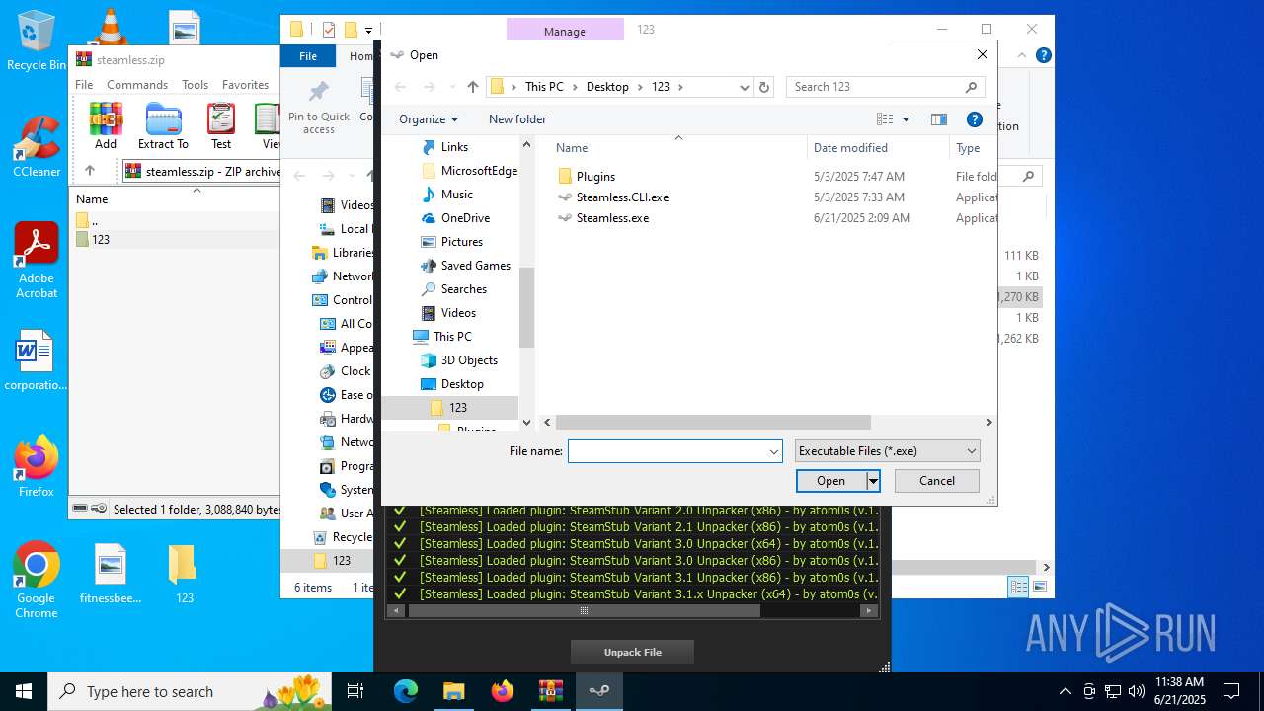This screenshot has height=711, width=1264.
Task: Select OneDrive in navigation tree
Action: 465,218
